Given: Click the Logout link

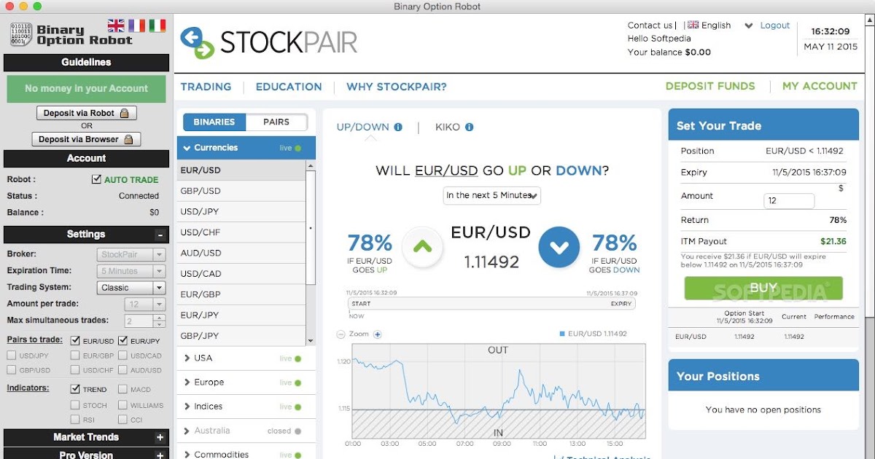Looking at the screenshot, I should click(775, 25).
